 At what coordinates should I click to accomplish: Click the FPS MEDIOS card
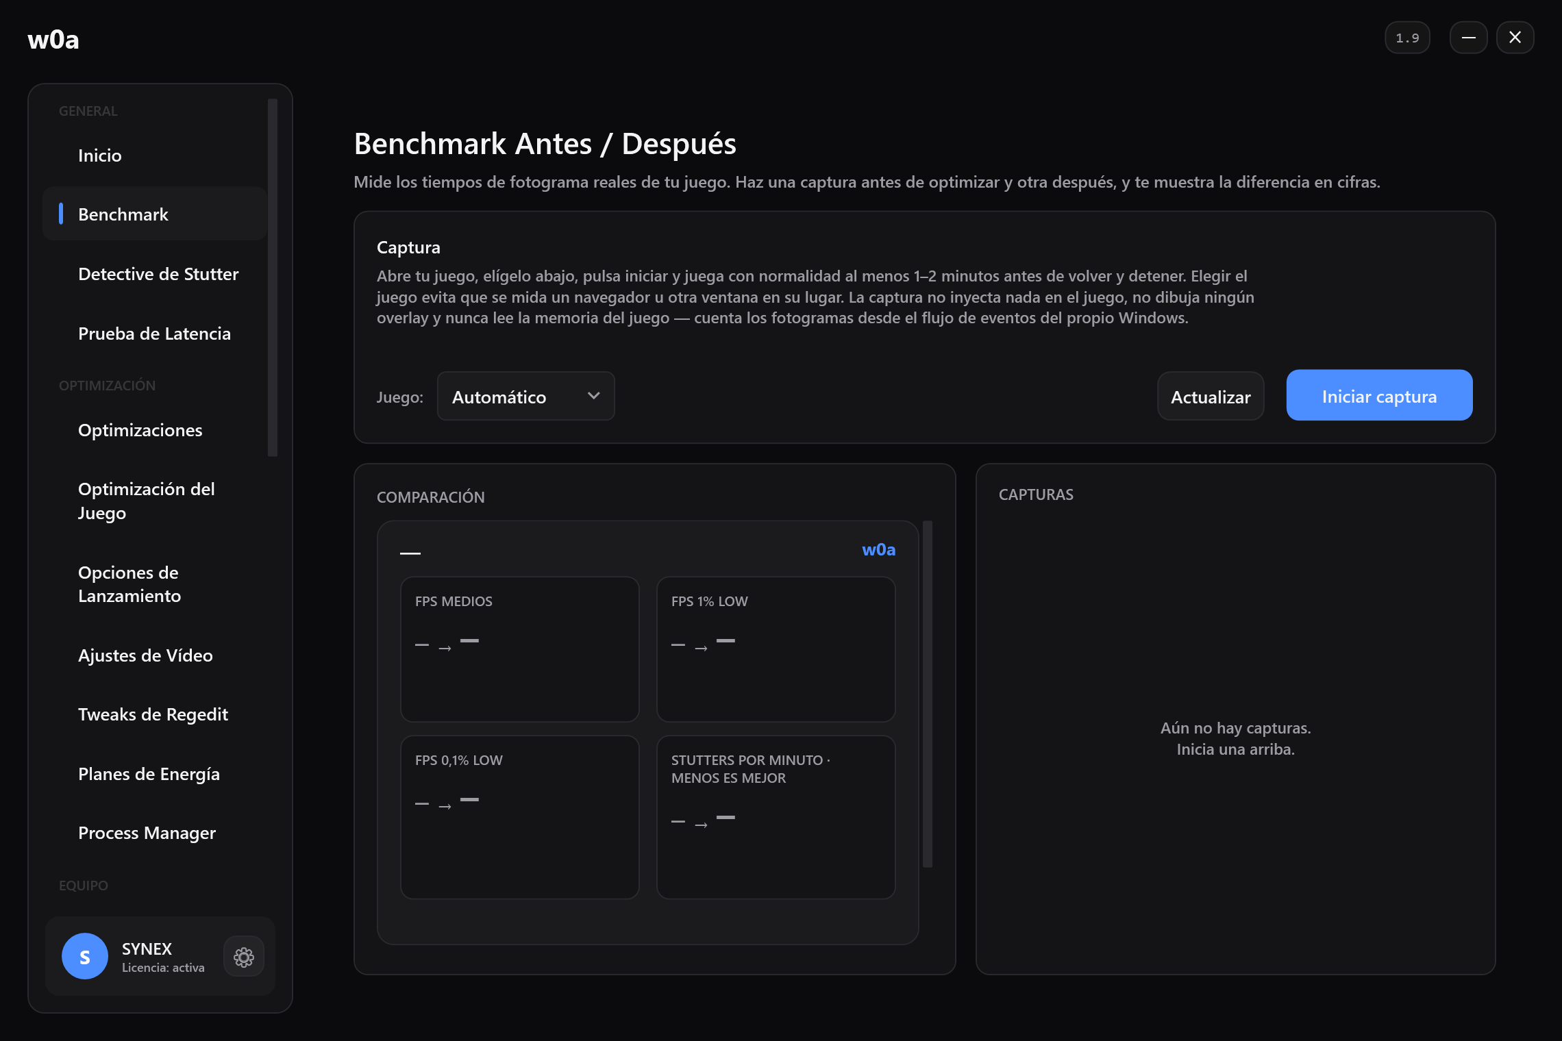click(x=520, y=649)
